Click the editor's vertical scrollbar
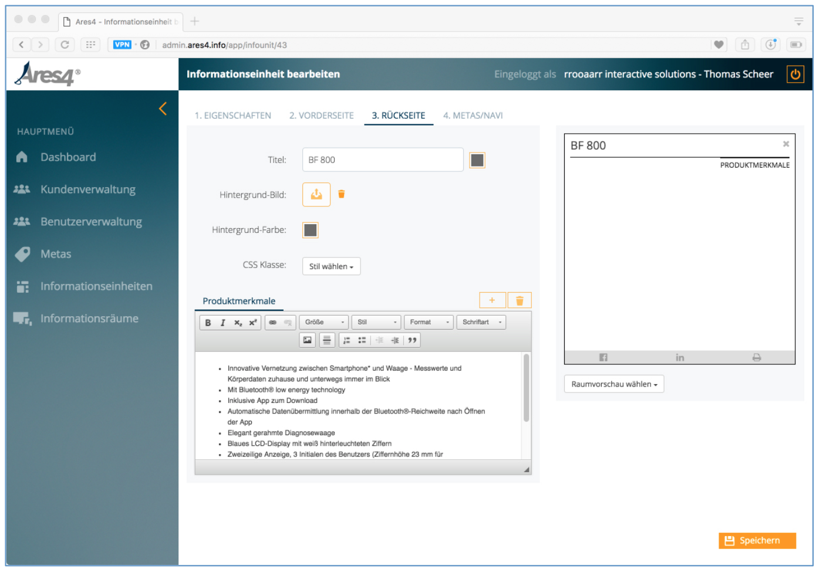This screenshot has width=816, height=569. (526, 388)
